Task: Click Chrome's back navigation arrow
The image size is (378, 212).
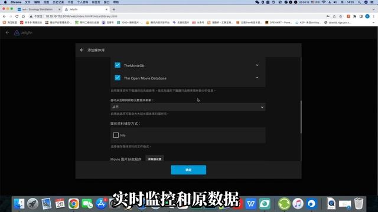Action: tap(4, 16)
